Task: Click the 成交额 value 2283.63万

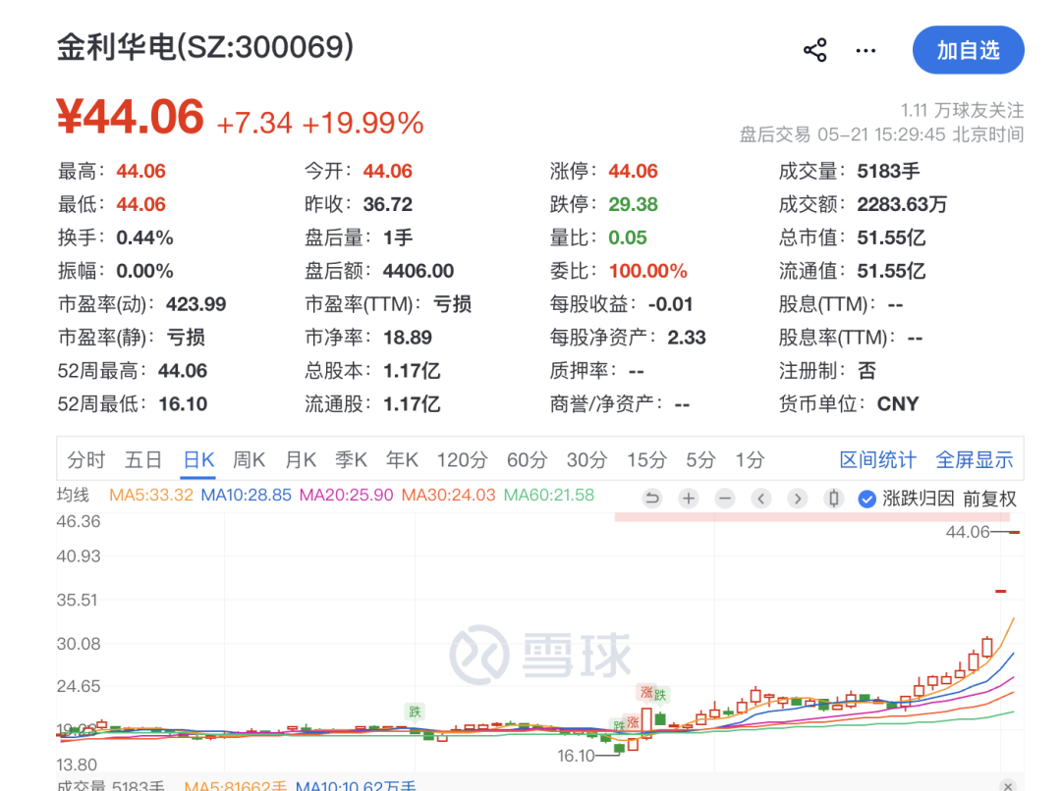Action: click(x=902, y=204)
